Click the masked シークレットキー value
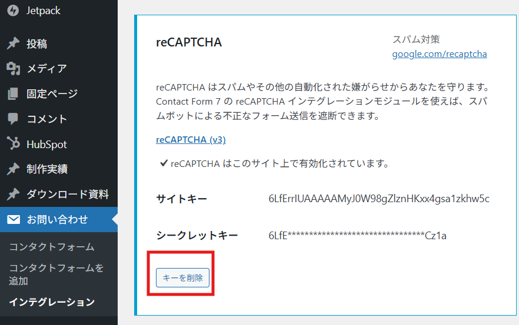 coord(357,236)
